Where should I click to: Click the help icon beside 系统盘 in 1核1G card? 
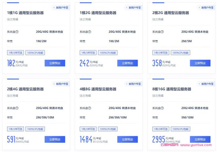tap(17, 32)
